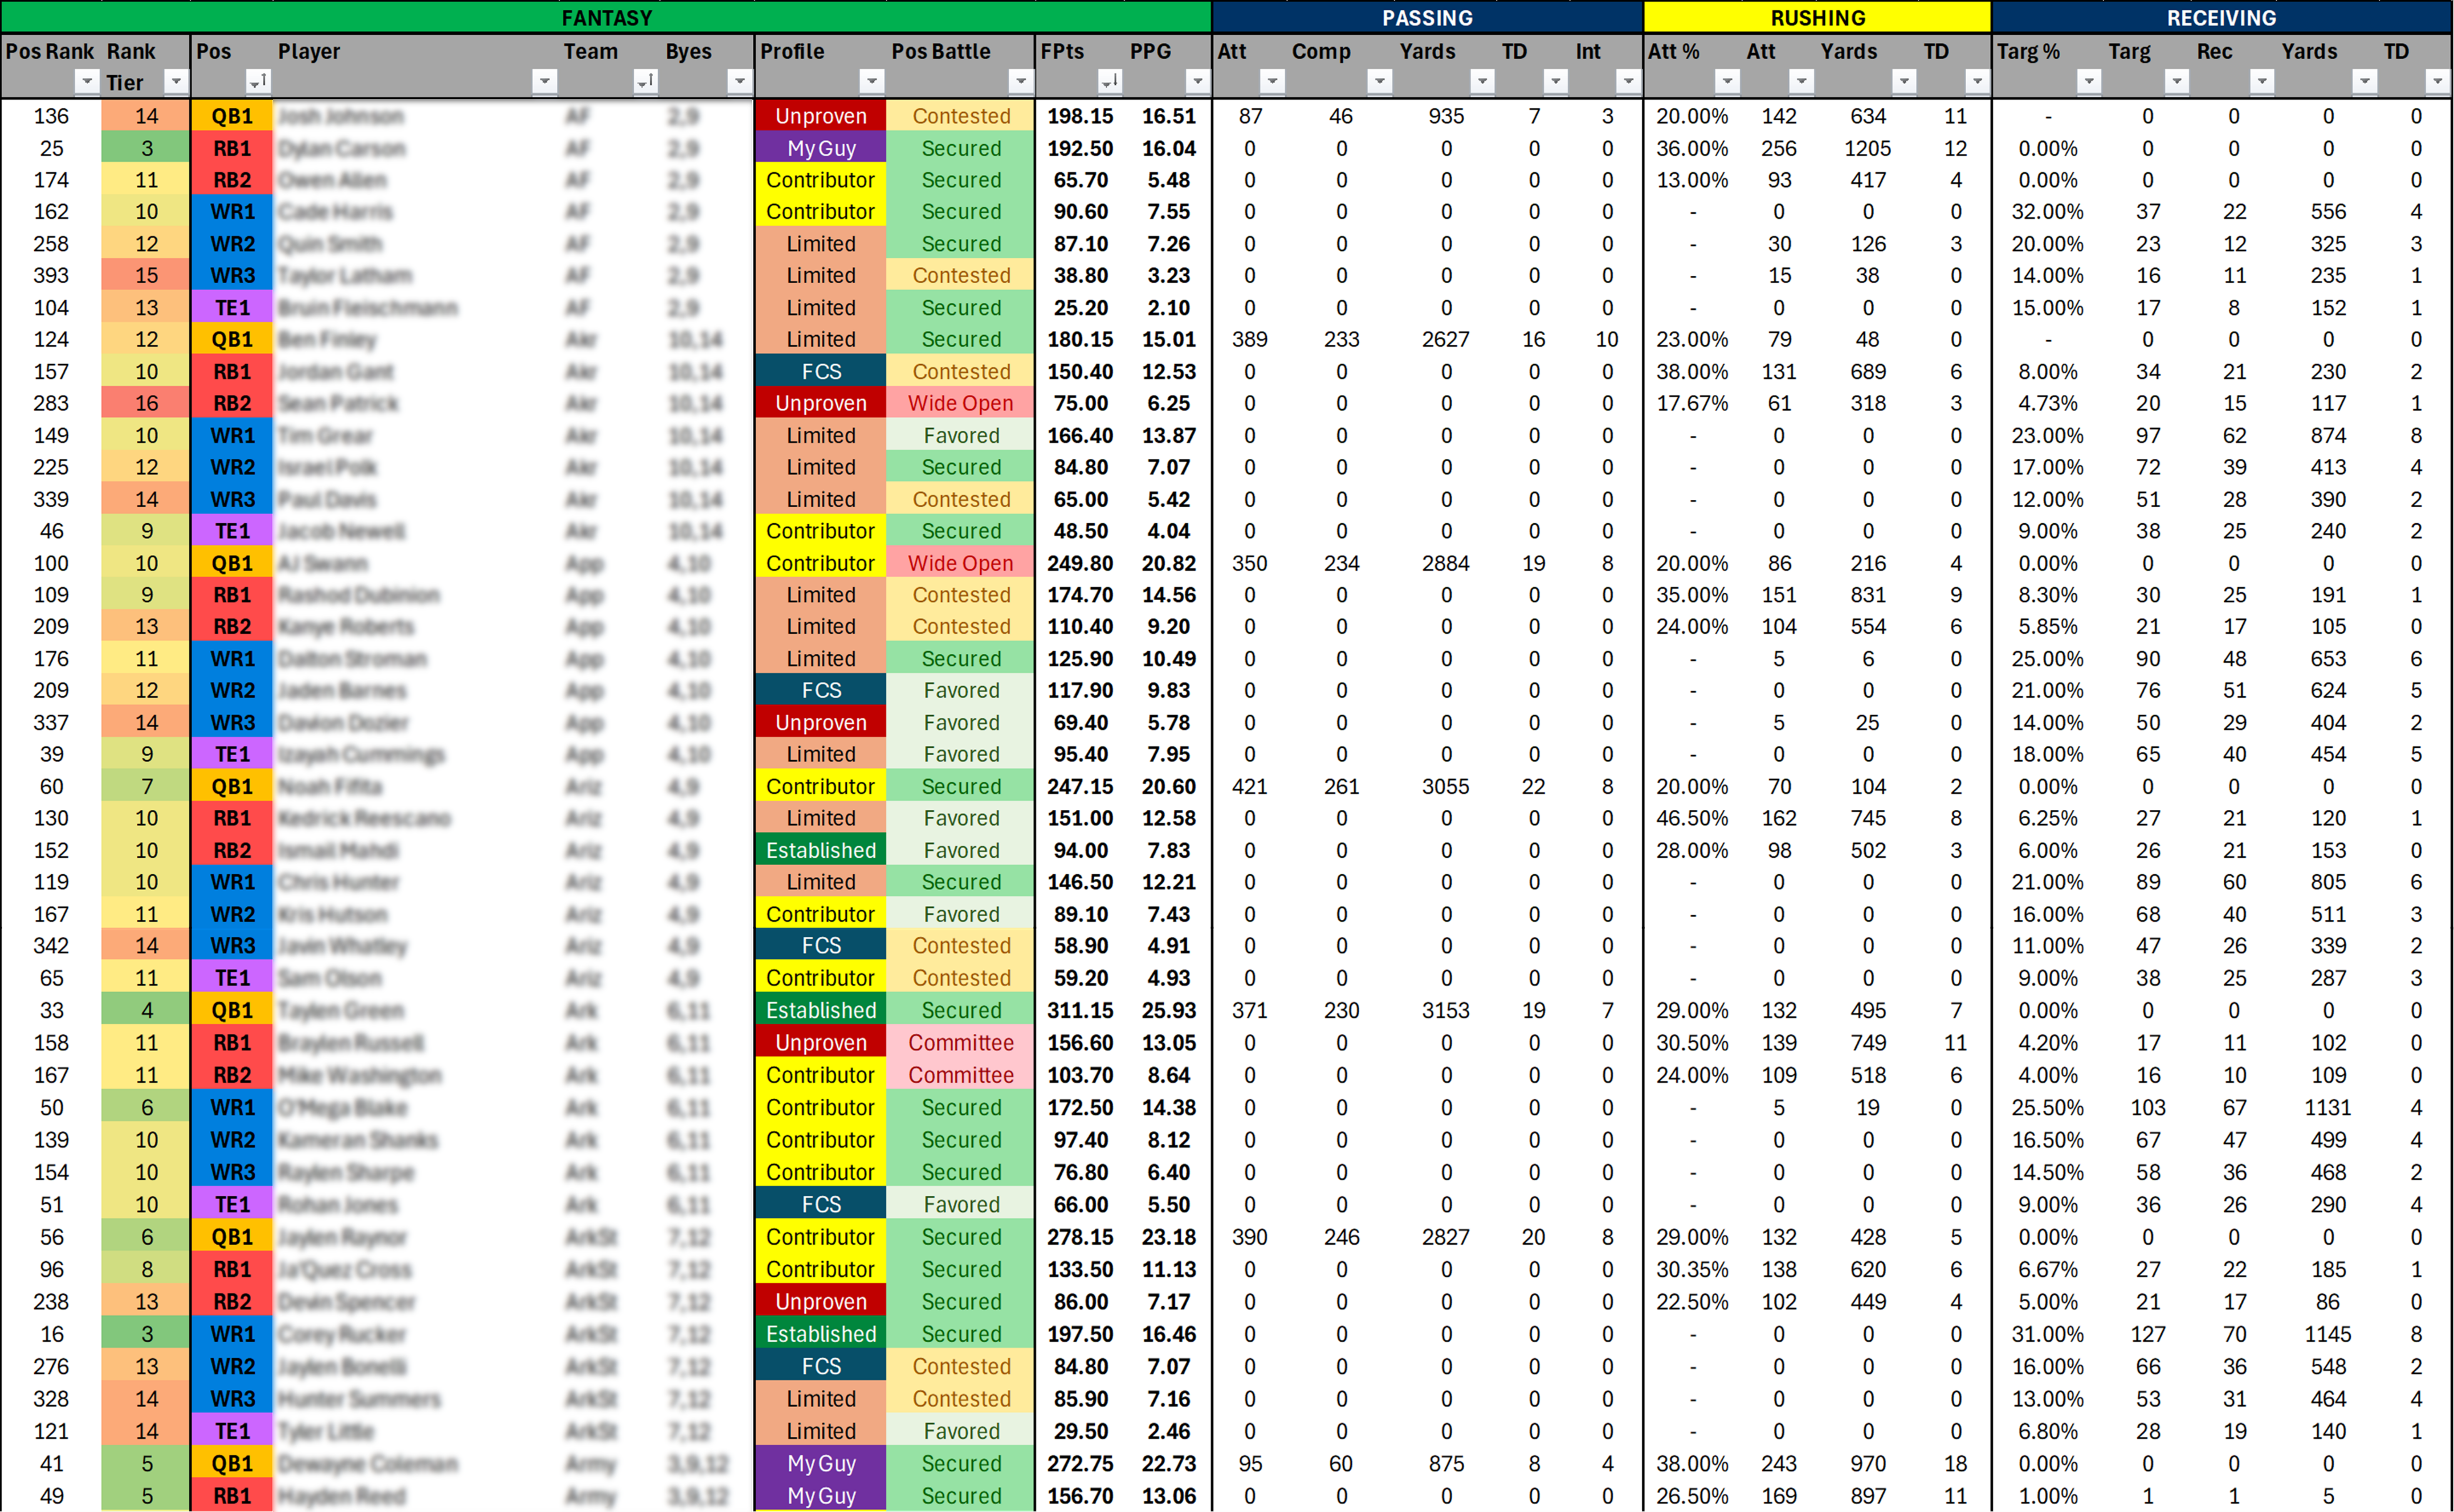This screenshot has height=1512, width=2454.
Task: Select the Committee cell in the 103.70 row
Action: [x=960, y=1075]
